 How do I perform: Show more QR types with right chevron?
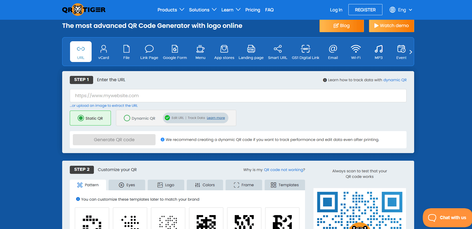(411, 52)
